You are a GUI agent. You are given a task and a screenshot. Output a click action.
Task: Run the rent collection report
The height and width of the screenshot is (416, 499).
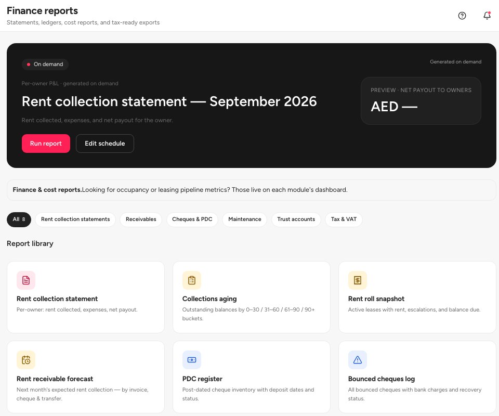click(x=46, y=144)
